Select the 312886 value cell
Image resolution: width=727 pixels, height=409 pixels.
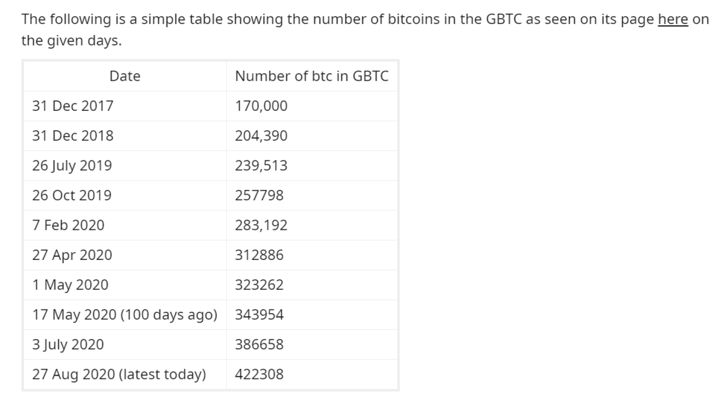(x=312, y=255)
